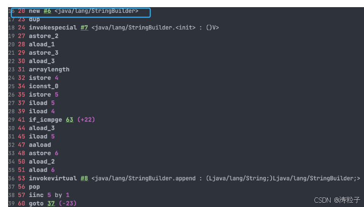The height and width of the screenshot is (207, 364).
Task: Follow the if_icmpge jump target 63
Action: tap(70, 119)
